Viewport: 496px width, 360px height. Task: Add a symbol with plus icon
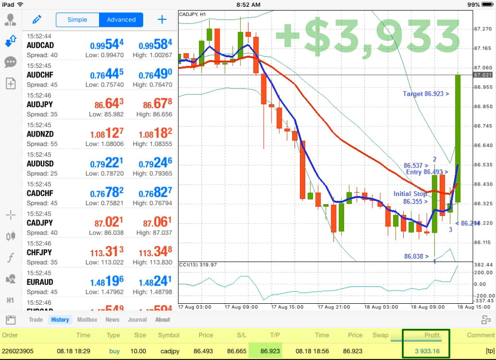point(162,20)
